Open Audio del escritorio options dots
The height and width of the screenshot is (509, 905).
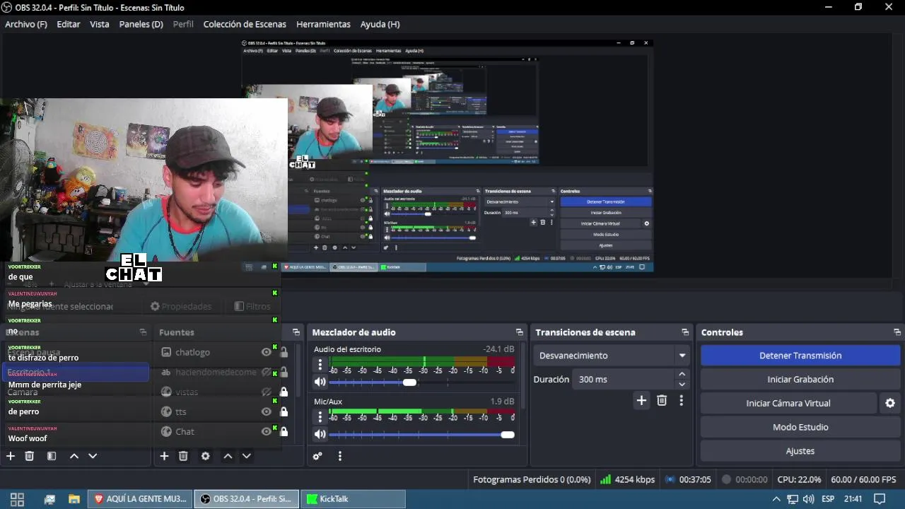(x=320, y=365)
